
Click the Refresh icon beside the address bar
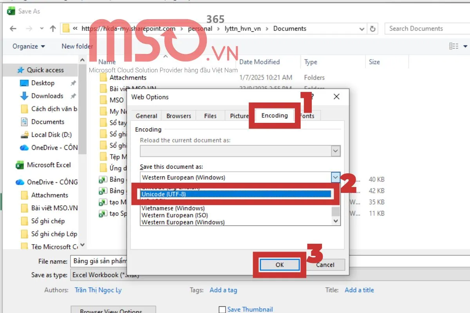[372, 28]
